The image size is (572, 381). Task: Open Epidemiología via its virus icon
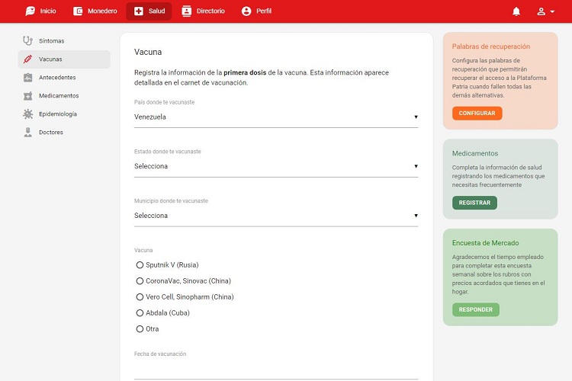point(28,114)
